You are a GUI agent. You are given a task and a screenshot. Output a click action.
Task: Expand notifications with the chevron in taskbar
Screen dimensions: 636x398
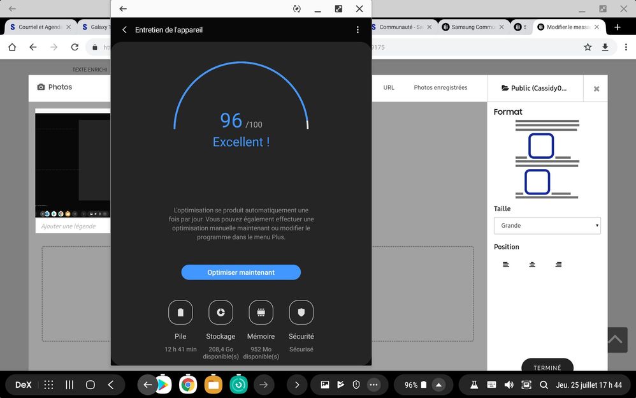tap(297, 385)
